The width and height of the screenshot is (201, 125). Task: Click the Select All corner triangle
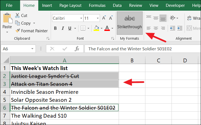[x=6, y=60]
